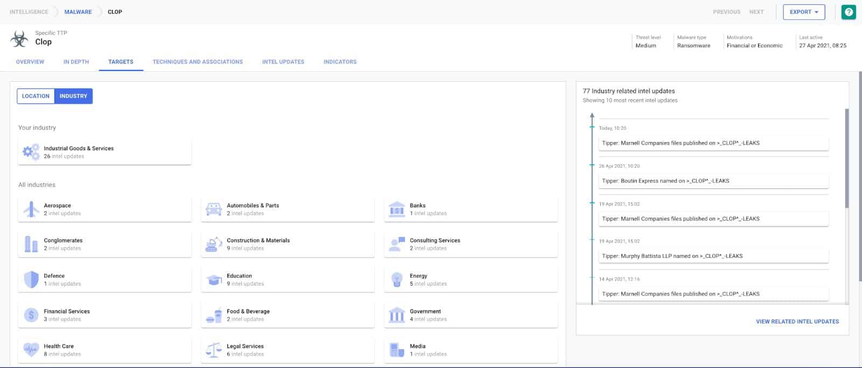This screenshot has width=862, height=368.
Task: Click the 77 Industry related intel updates heading
Action: tap(629, 91)
